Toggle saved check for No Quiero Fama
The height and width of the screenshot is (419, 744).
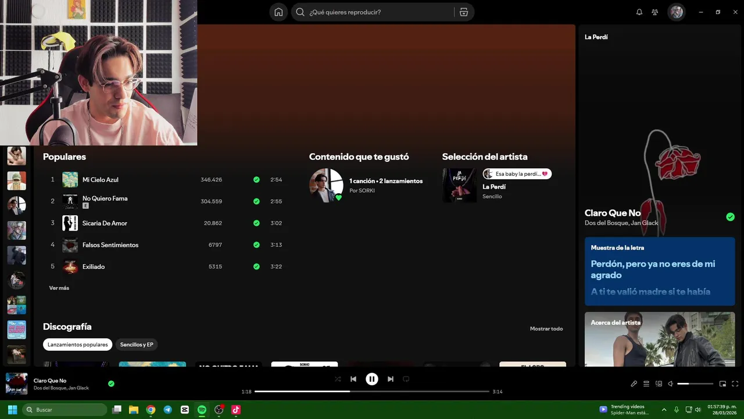coord(256,201)
